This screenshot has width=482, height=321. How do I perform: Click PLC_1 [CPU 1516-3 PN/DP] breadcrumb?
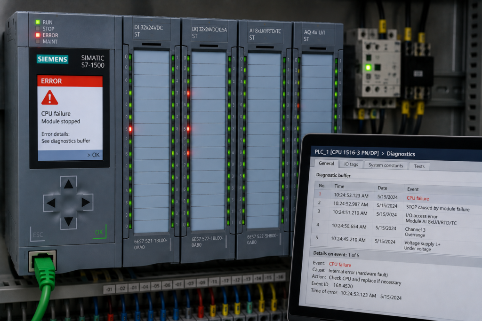(346, 152)
